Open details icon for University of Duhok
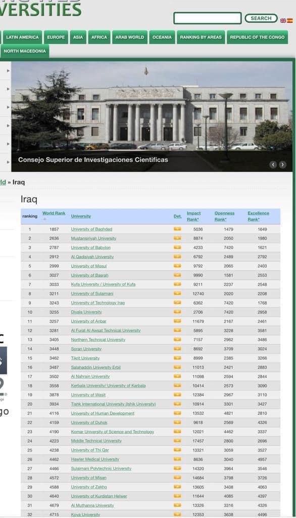 [x=177, y=422]
